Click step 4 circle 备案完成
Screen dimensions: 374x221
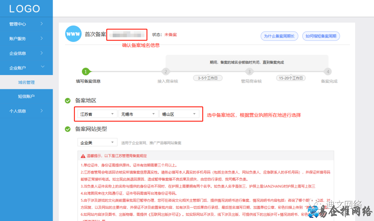pos(328,72)
